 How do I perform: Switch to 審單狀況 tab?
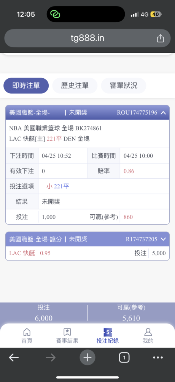pos(124,86)
